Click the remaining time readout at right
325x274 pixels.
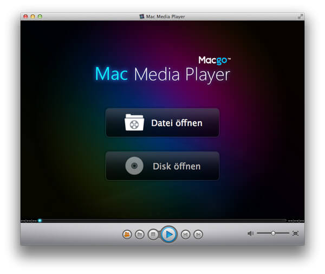[296, 221]
